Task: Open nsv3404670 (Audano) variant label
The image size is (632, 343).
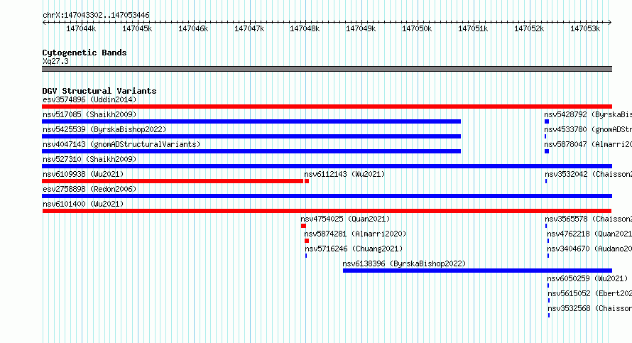Action: click(589, 249)
